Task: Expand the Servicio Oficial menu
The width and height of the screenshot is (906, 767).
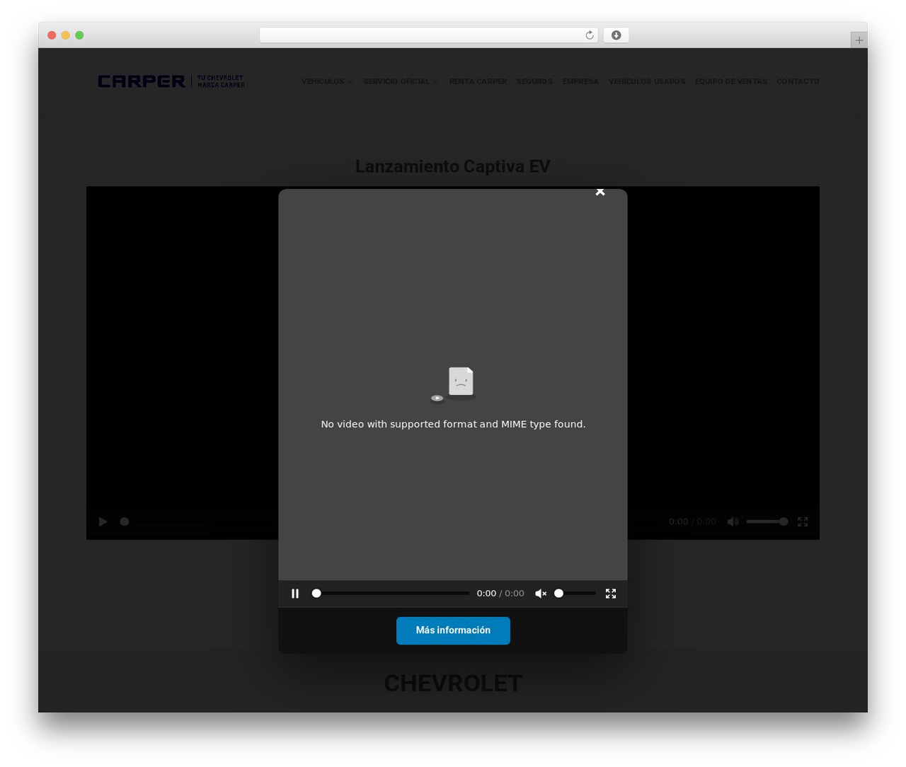Action: 401,81
